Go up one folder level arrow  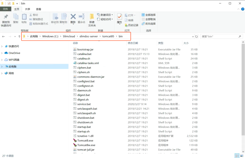[19, 37]
